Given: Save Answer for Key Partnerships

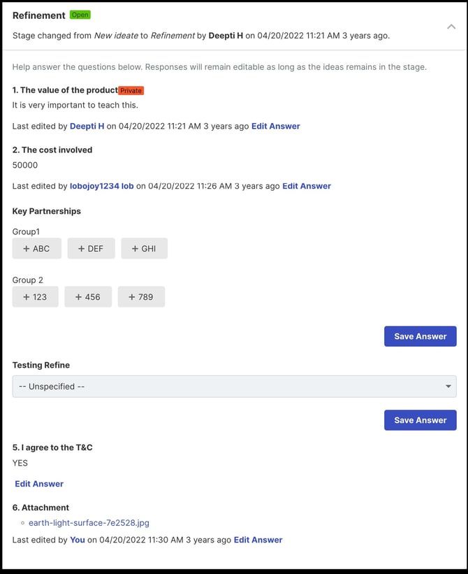Looking at the screenshot, I should 420,336.
